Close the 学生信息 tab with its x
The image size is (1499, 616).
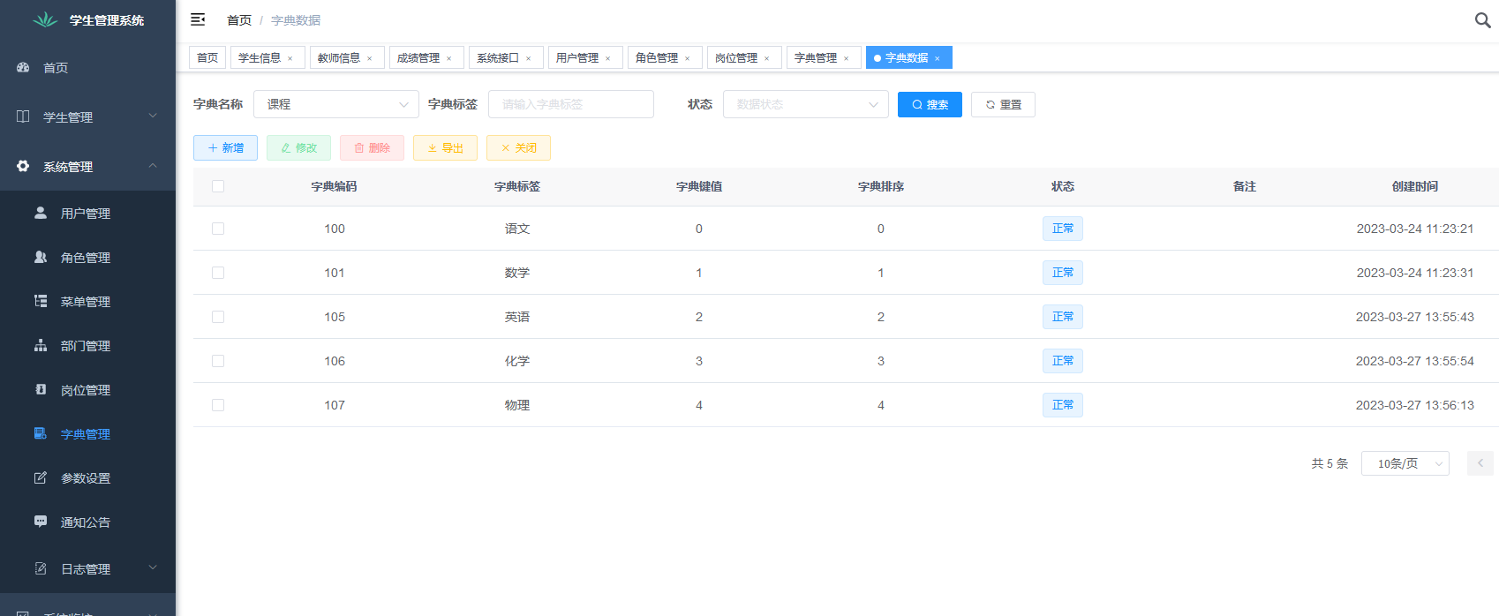(x=290, y=58)
